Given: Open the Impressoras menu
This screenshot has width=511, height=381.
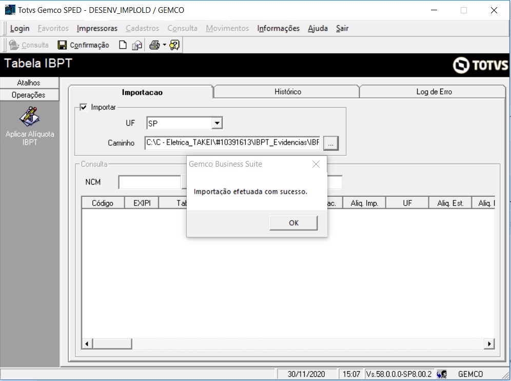Looking at the screenshot, I should 97,28.
